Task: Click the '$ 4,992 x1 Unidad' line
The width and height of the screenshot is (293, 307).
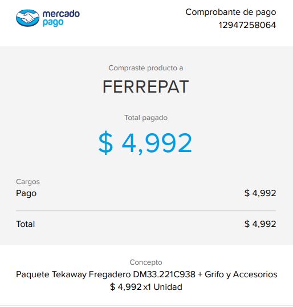Action: [x=146, y=287]
